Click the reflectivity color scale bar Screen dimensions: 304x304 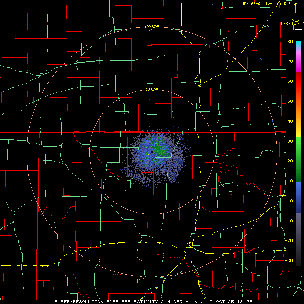point(298,150)
